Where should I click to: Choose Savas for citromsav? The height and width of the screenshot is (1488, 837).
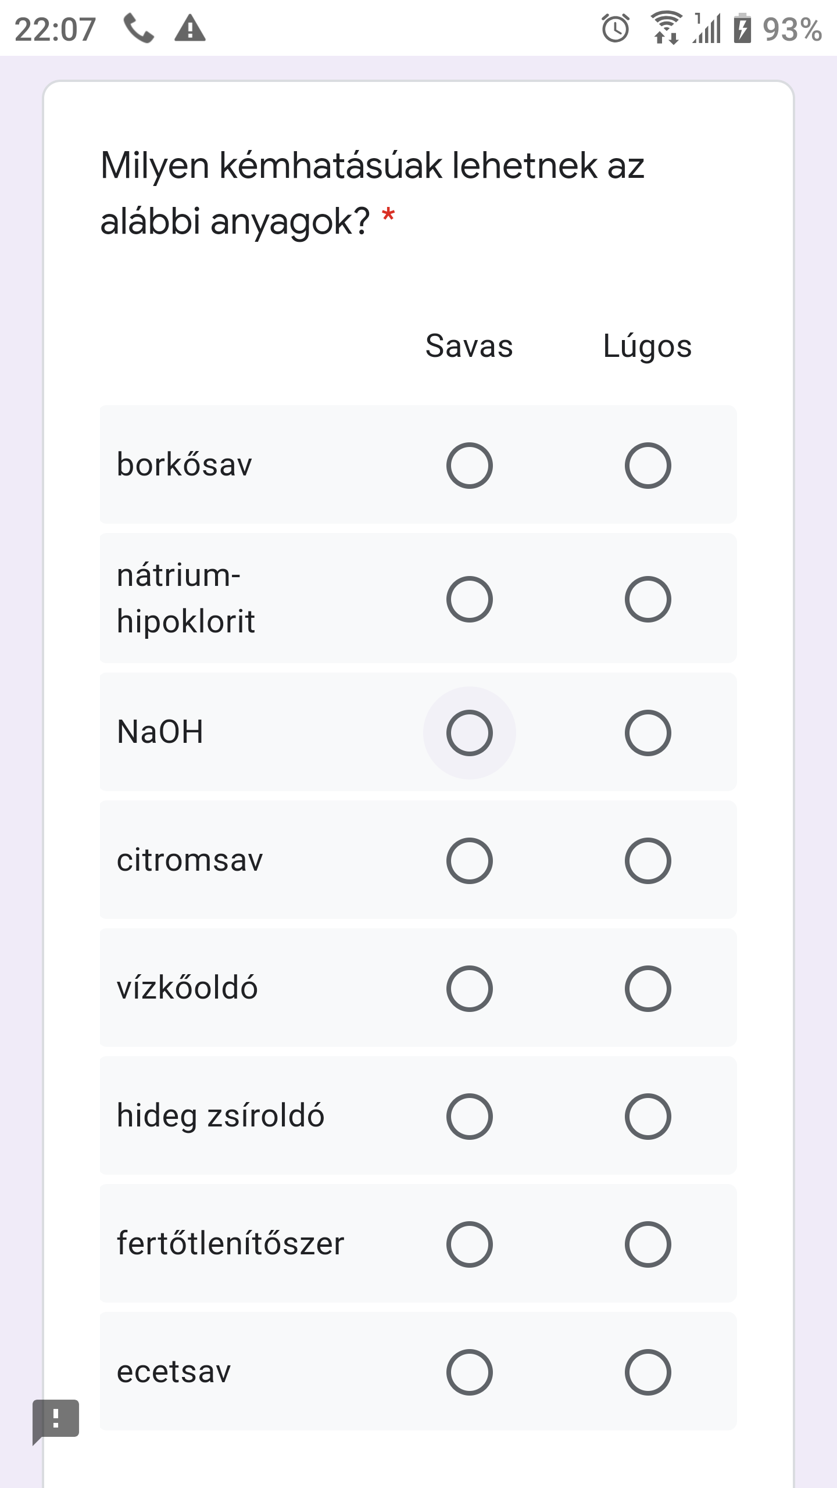click(470, 861)
